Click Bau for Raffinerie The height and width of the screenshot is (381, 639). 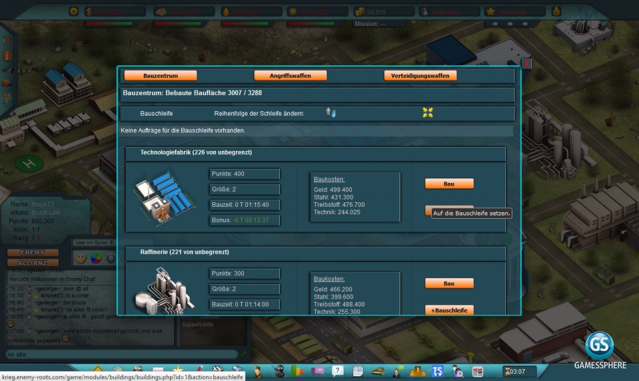pyautogui.click(x=449, y=283)
